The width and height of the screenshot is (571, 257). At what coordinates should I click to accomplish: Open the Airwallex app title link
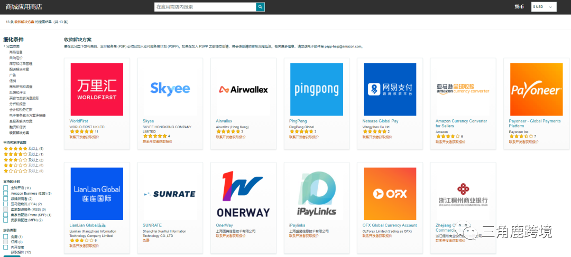[224, 121]
